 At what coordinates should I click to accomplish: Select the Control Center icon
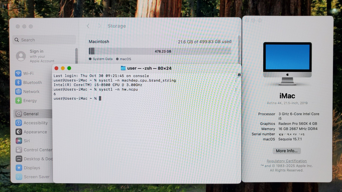pyautogui.click(x=18, y=150)
